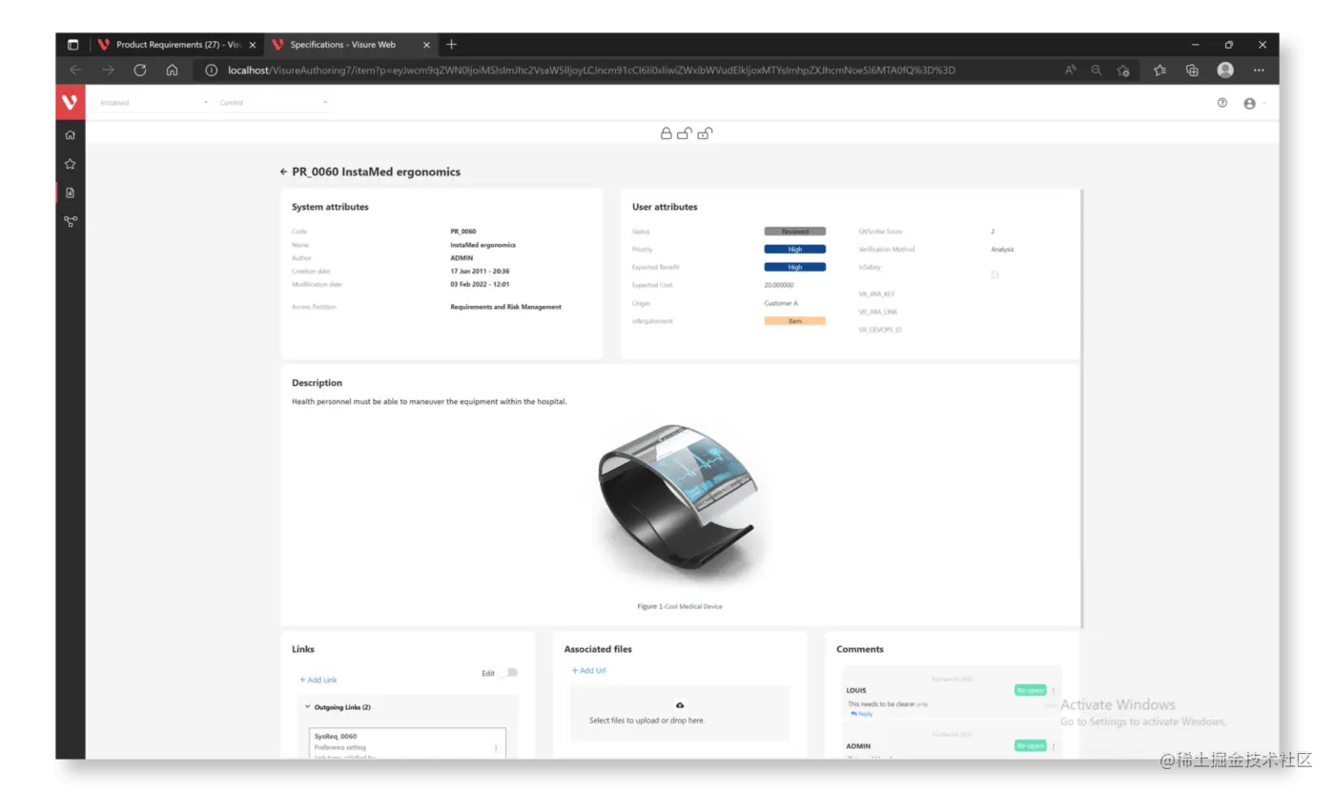Close the Product Requirements browser tab
1335x792 pixels.
[x=252, y=45]
